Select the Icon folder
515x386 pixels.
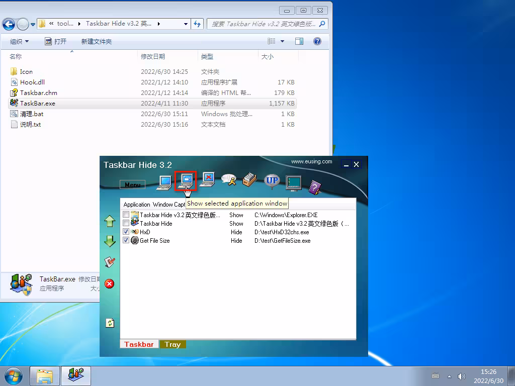[152, 71]
